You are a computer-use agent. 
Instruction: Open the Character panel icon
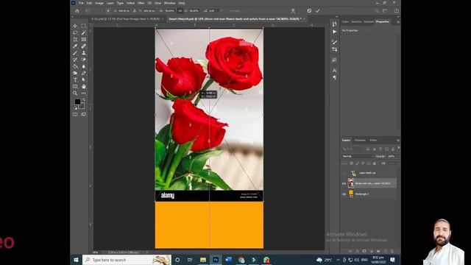[335, 71]
